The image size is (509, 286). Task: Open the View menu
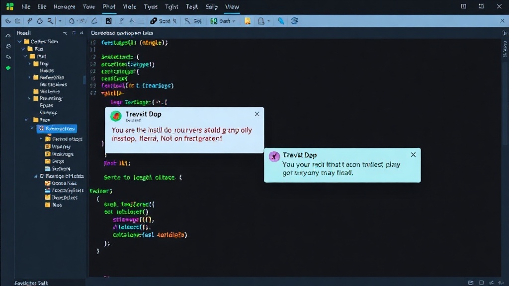[x=232, y=6]
